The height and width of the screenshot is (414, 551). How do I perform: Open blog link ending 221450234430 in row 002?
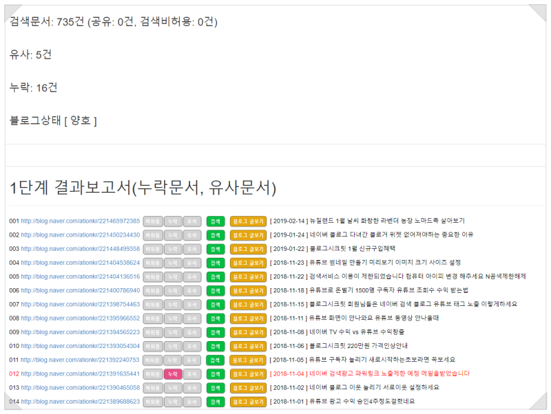[x=80, y=235]
